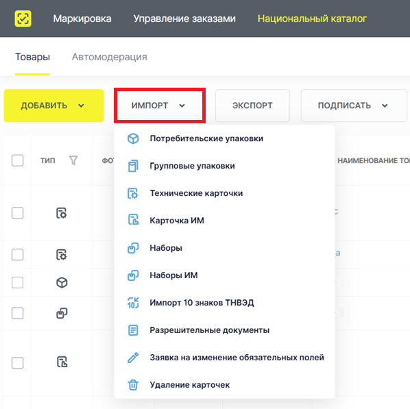Check the first technical card row checkbox

(18, 213)
